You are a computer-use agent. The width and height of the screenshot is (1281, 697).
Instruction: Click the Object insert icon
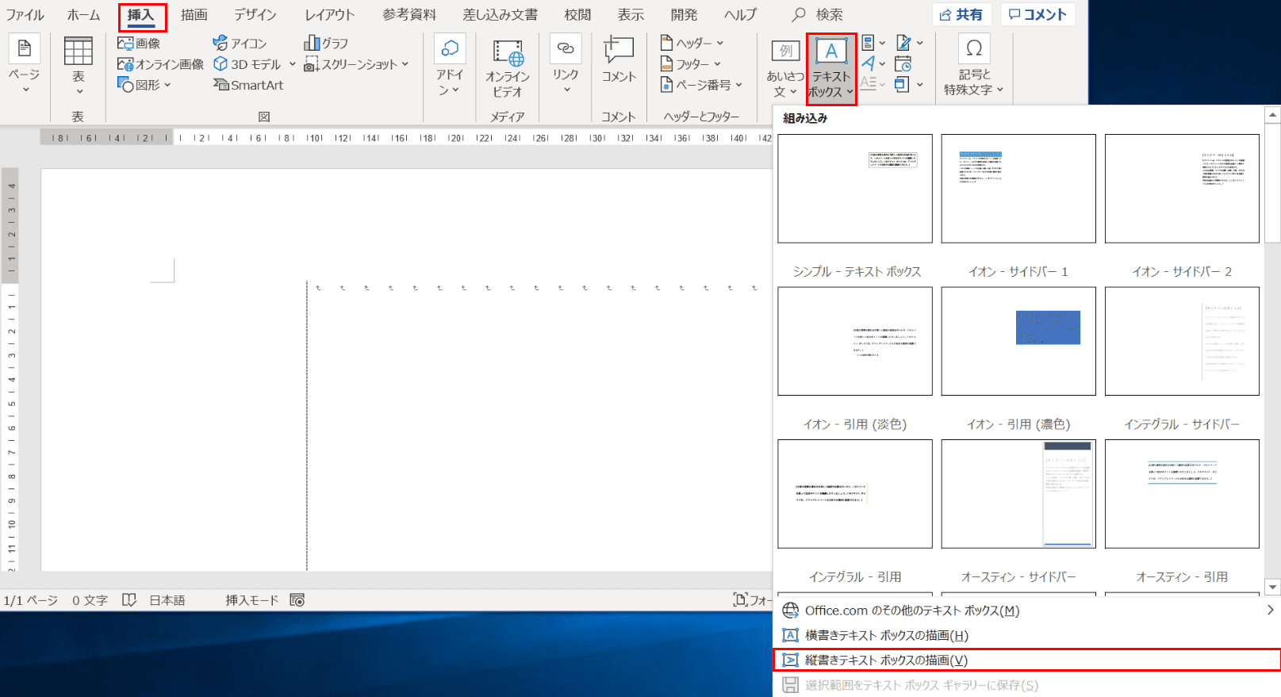902,84
